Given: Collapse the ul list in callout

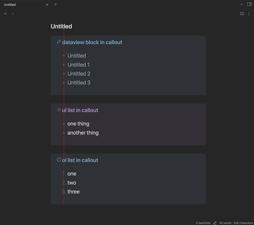Looking at the screenshot, I should (80, 110).
